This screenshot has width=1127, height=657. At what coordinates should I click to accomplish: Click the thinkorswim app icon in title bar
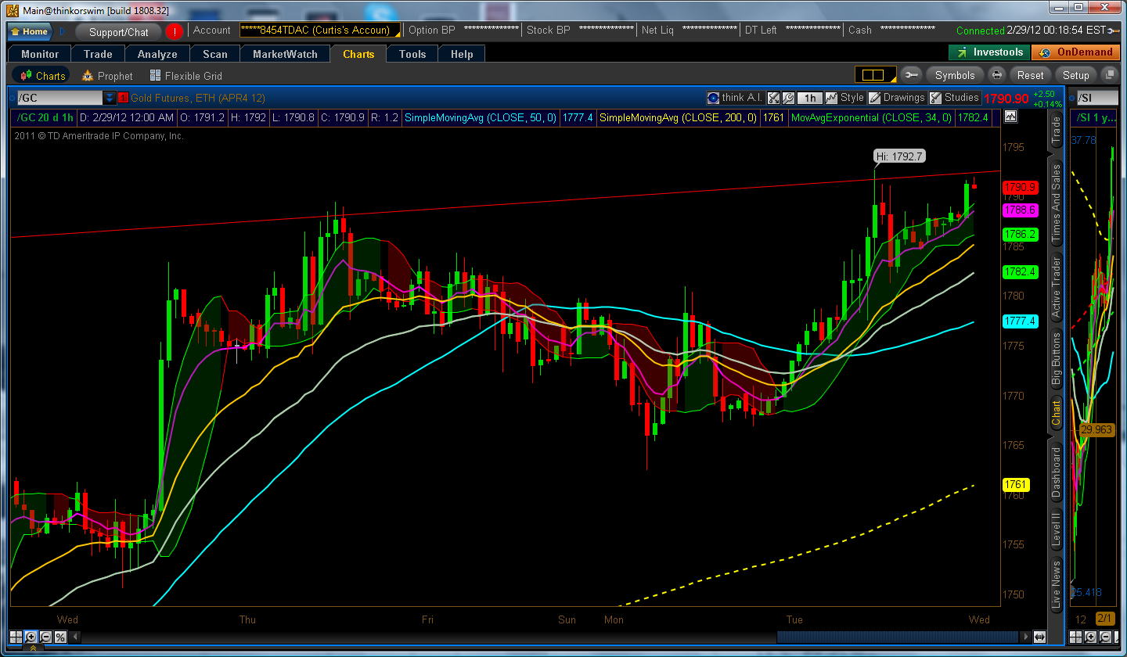13,9
